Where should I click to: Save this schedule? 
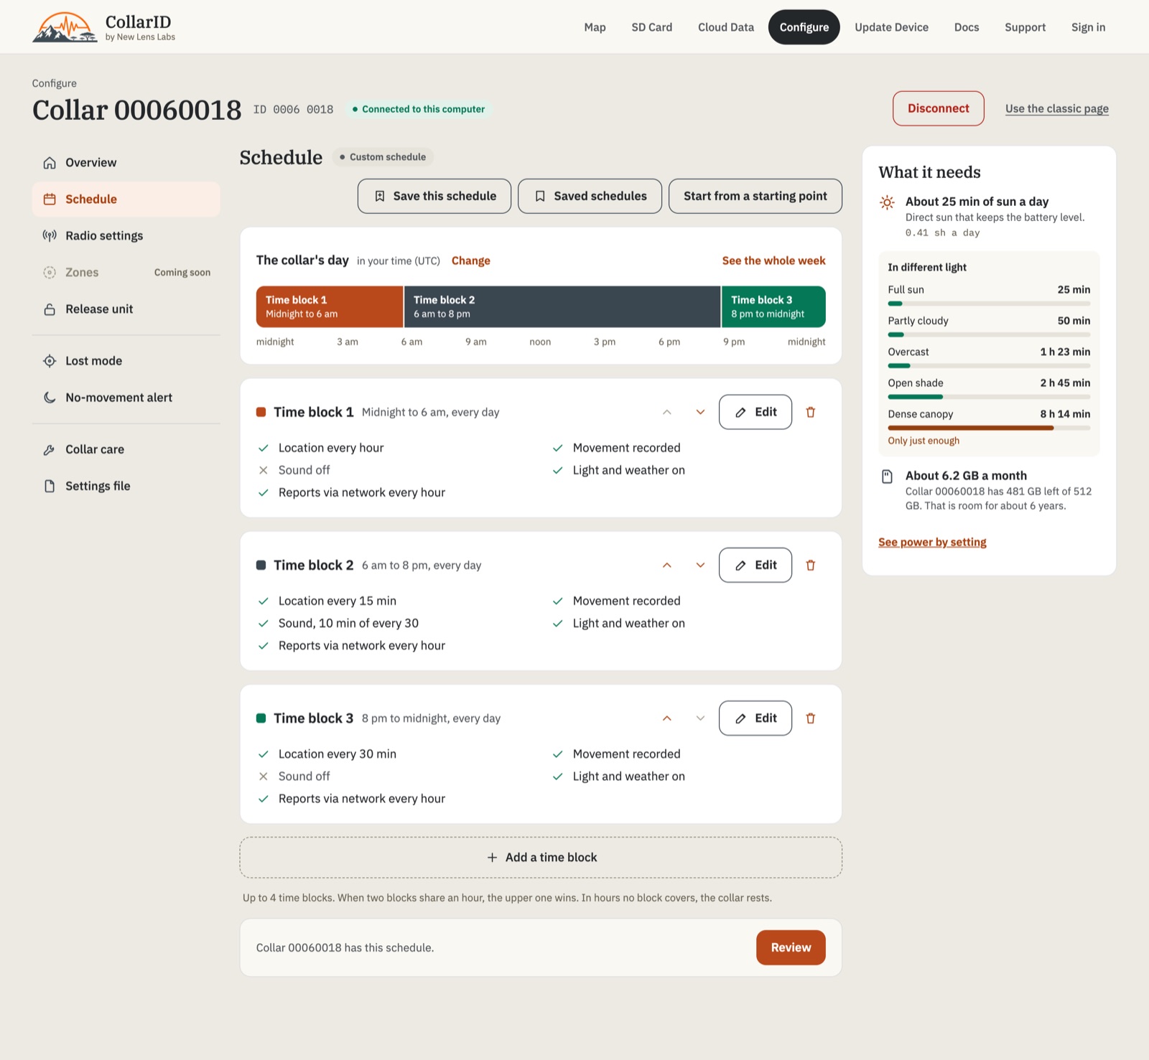pos(434,196)
